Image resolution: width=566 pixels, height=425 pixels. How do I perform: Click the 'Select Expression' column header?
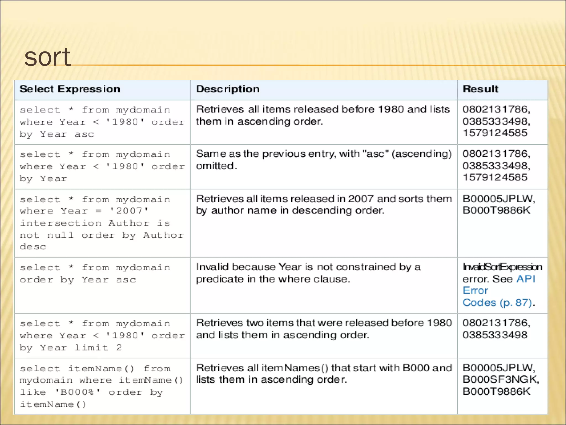70,89
